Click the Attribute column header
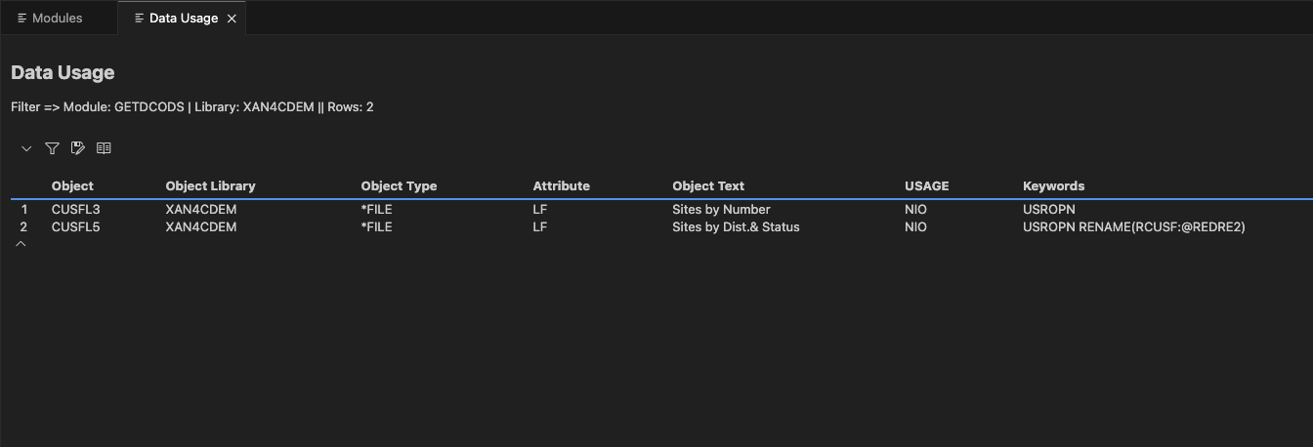The height and width of the screenshot is (447, 1313). click(561, 185)
